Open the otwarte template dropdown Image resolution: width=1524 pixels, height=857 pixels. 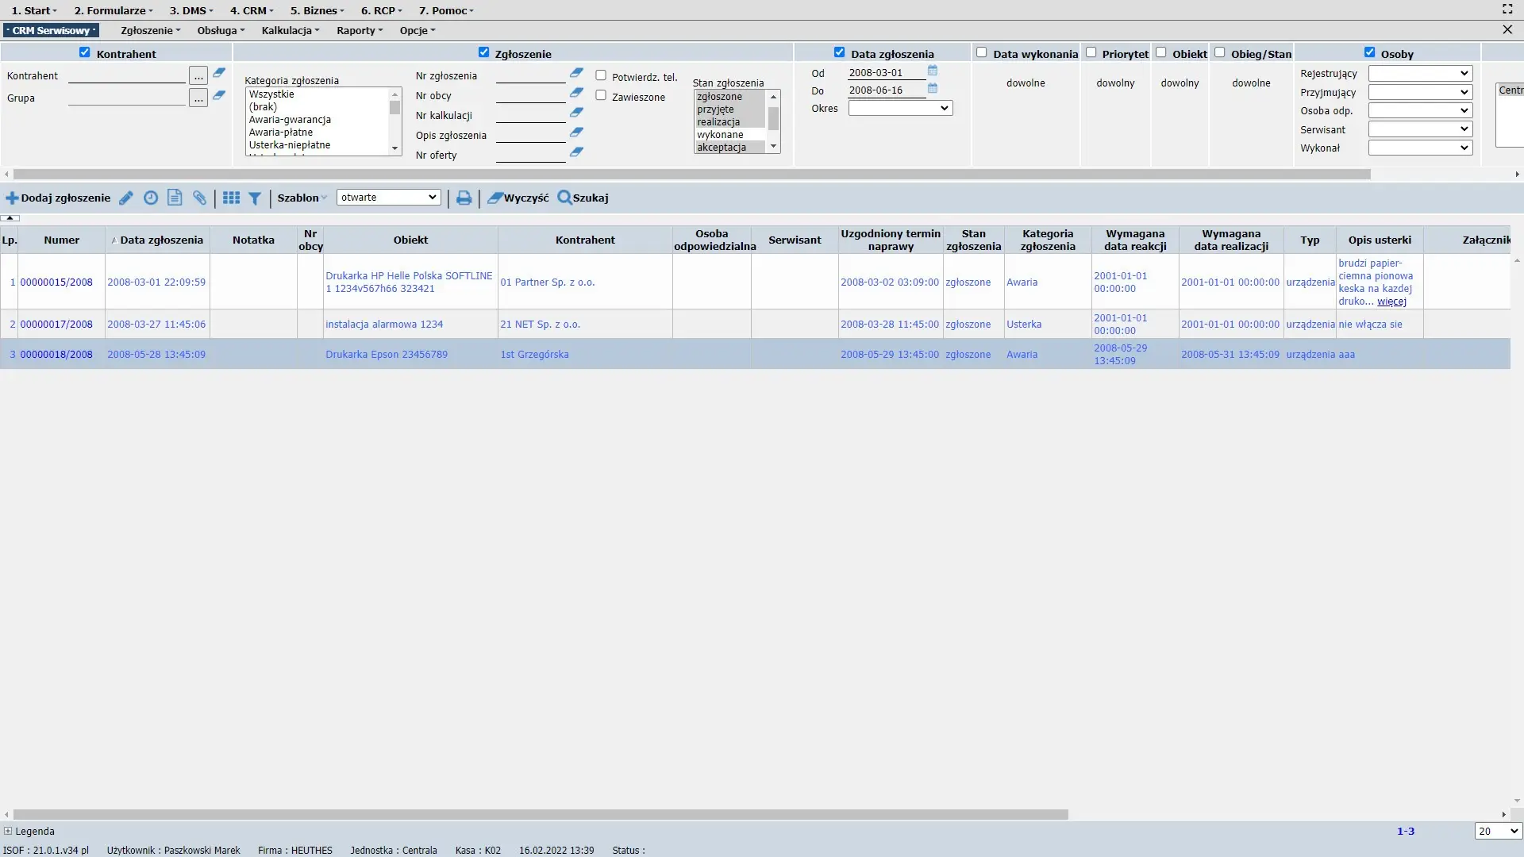388,198
